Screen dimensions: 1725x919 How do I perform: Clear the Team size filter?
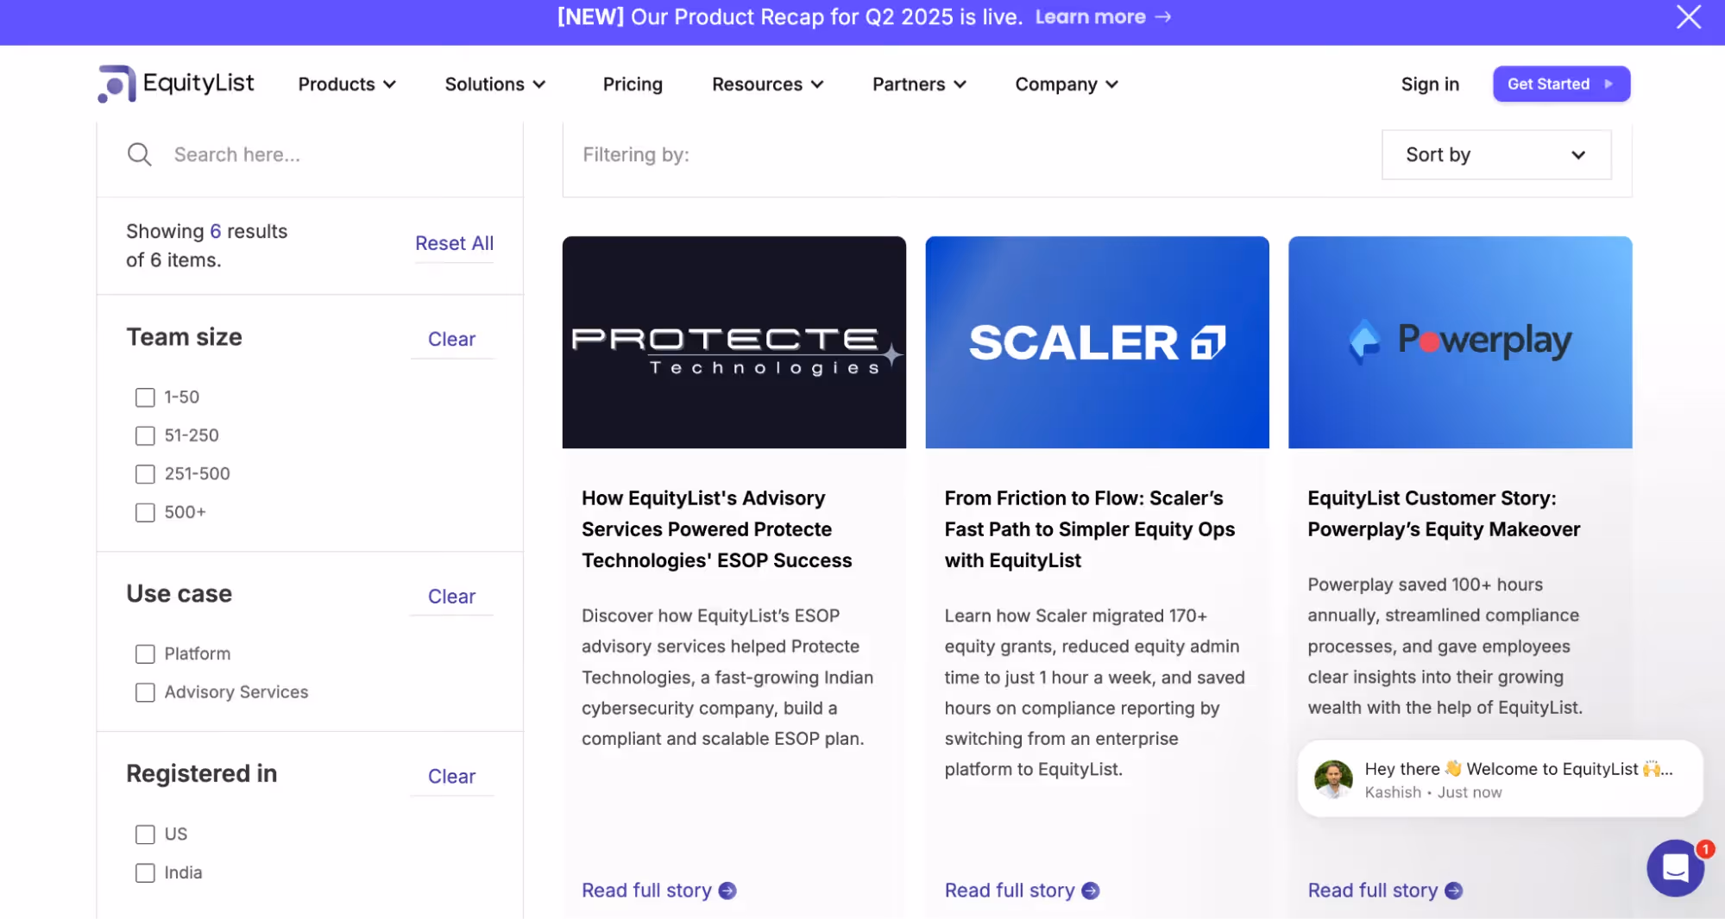tap(451, 339)
